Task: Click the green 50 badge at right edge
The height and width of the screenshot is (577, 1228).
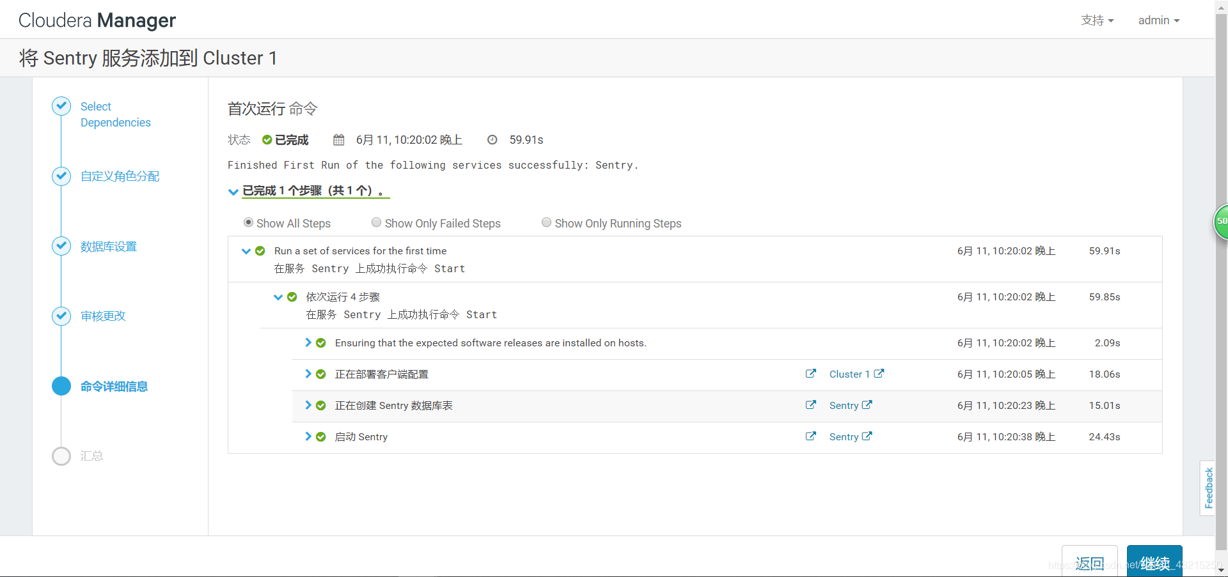Action: (1221, 222)
